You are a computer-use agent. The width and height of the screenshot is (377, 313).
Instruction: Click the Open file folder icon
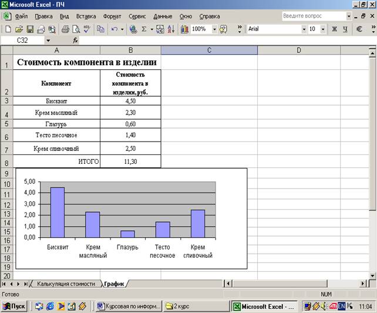click(19, 29)
